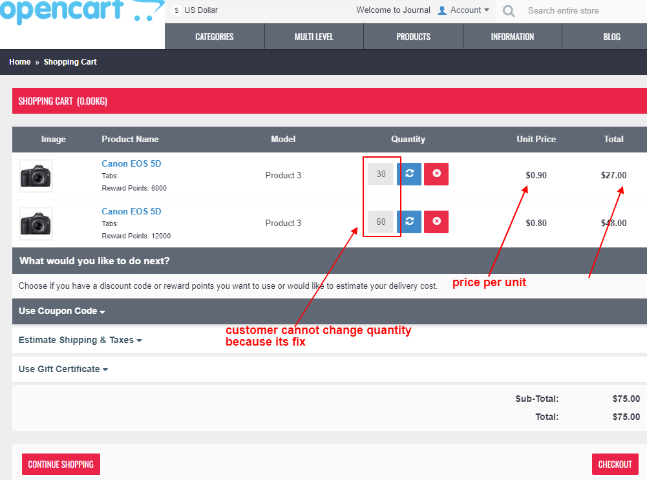This screenshot has width=647, height=480.
Task: Click the second camera product thumbnail
Action: (x=36, y=222)
